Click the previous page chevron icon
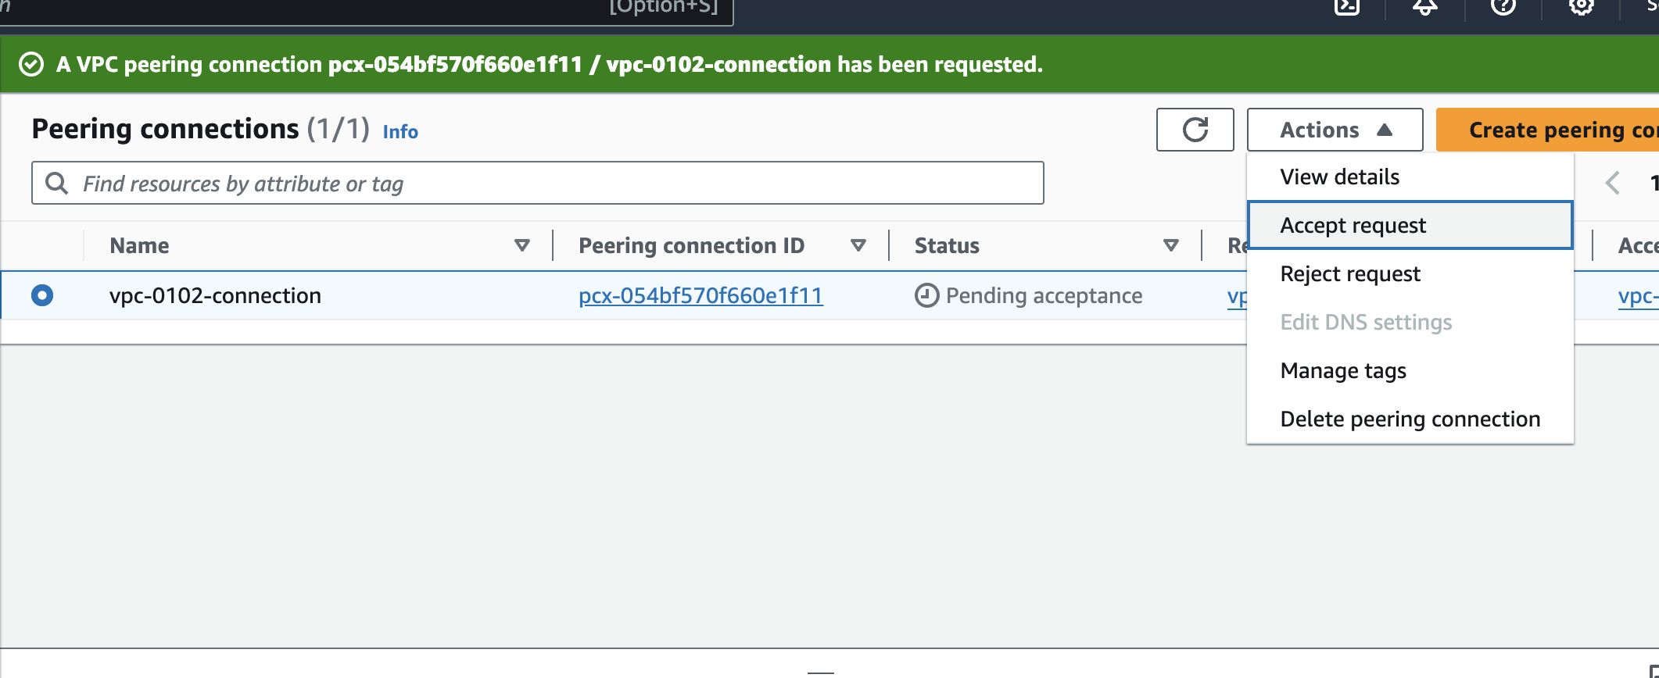The image size is (1659, 678). pyautogui.click(x=1612, y=184)
